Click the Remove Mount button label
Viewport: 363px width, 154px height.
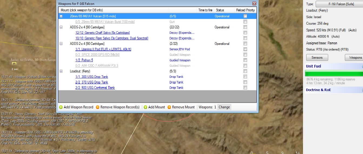pyautogui.click(x=183, y=107)
